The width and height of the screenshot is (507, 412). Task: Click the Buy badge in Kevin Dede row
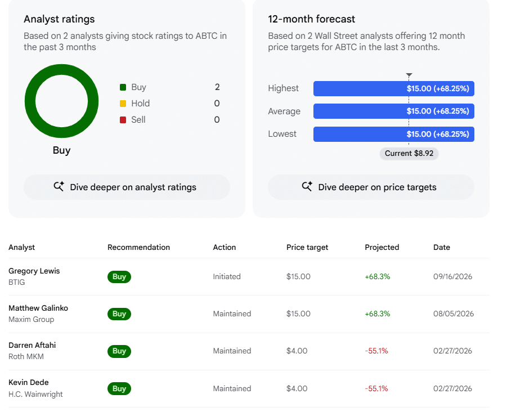coord(119,389)
